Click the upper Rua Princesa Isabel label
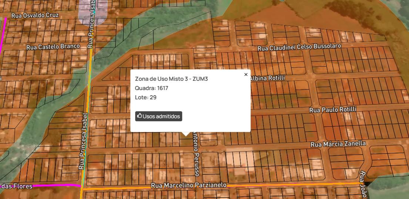The image size is (409, 199). point(91,24)
